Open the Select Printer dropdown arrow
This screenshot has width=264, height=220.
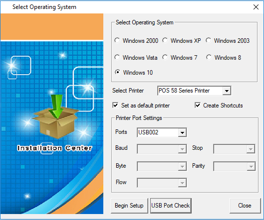click(227, 91)
